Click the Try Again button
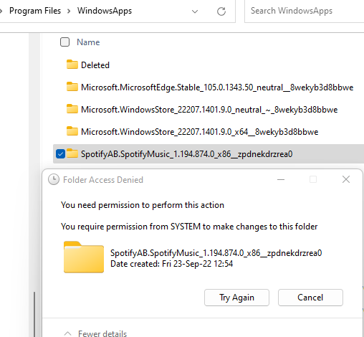This screenshot has height=337, width=364. 236,298
